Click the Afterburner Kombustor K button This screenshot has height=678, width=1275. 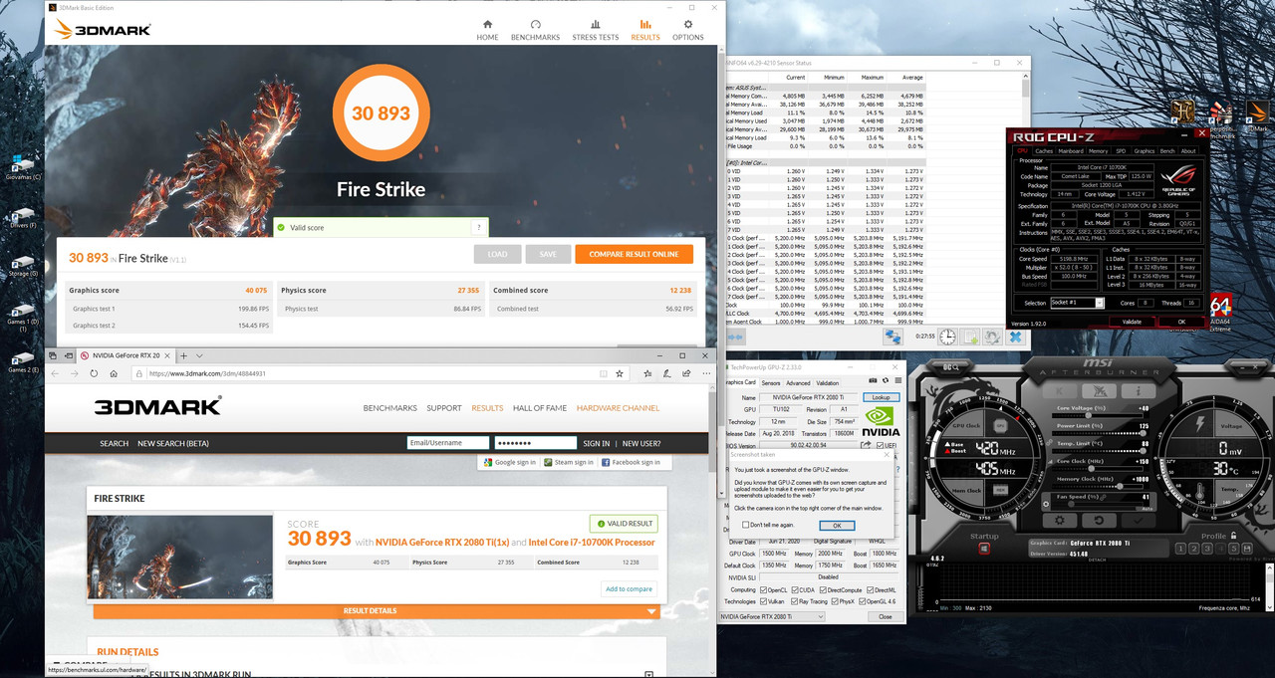click(1060, 390)
